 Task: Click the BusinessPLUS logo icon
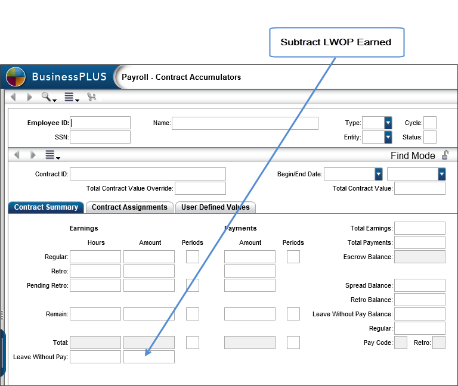[x=16, y=77]
